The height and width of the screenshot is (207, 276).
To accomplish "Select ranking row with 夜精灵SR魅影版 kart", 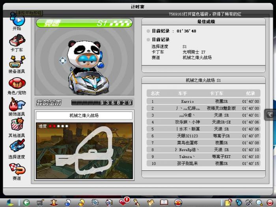I will click(x=203, y=108).
